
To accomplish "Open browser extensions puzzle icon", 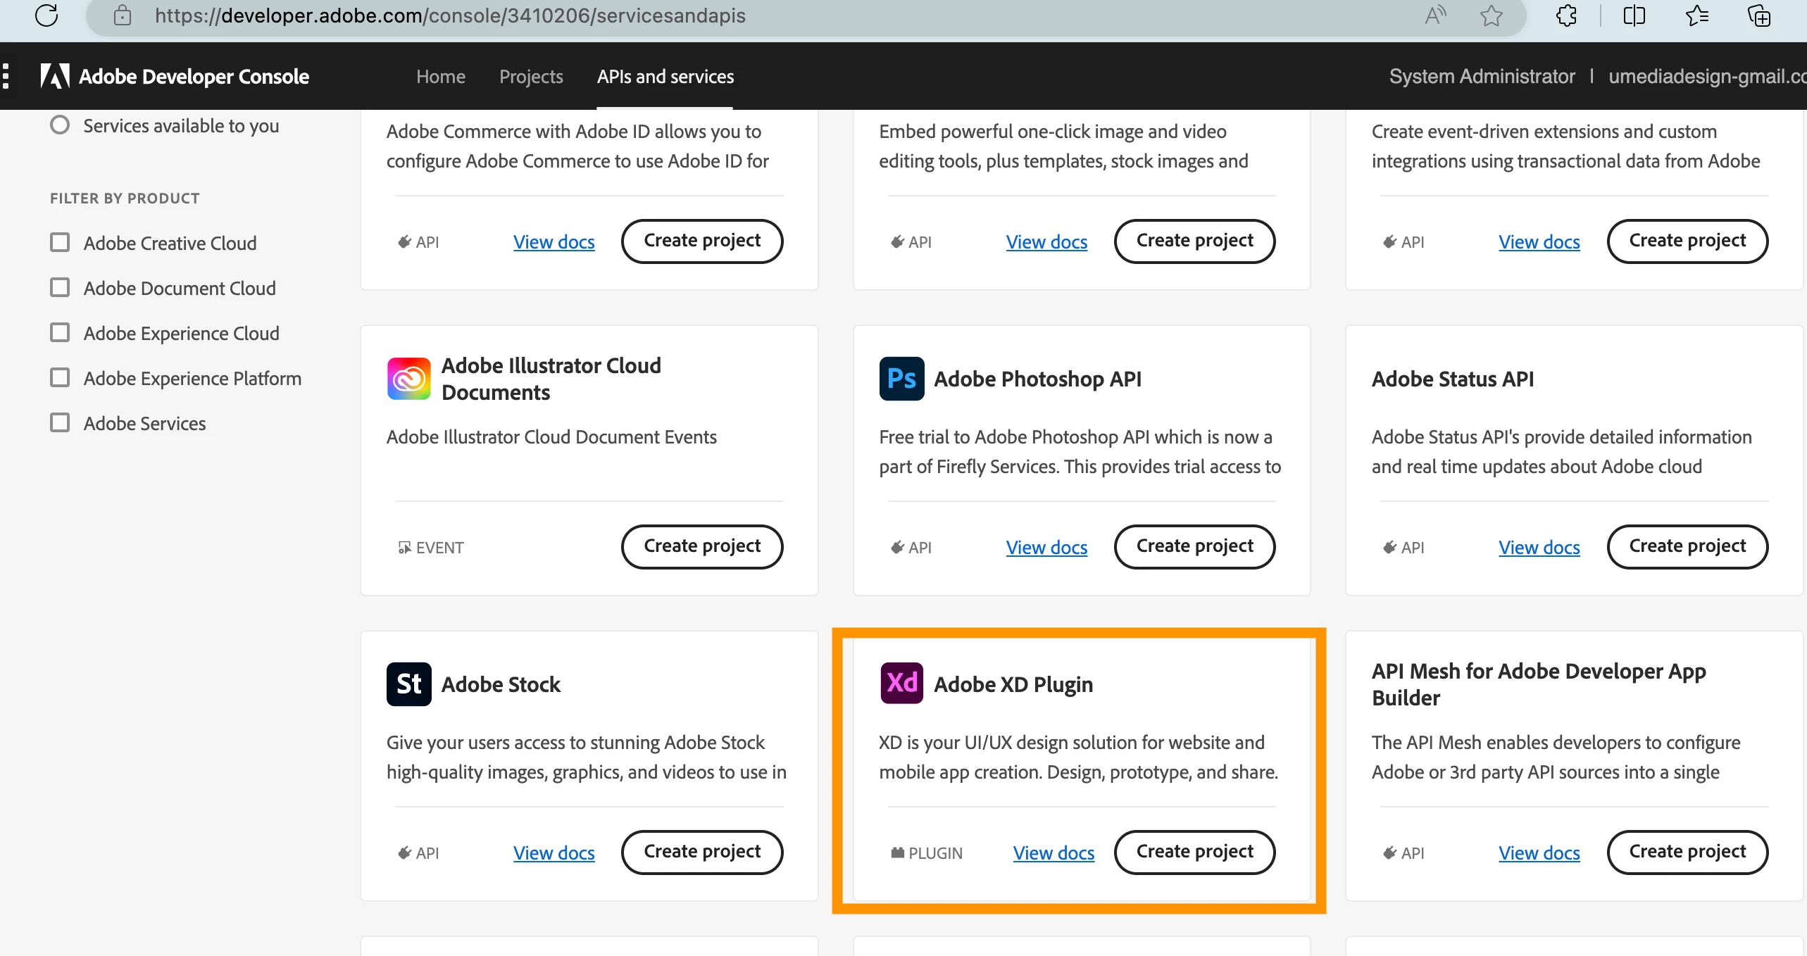I will tap(1566, 15).
